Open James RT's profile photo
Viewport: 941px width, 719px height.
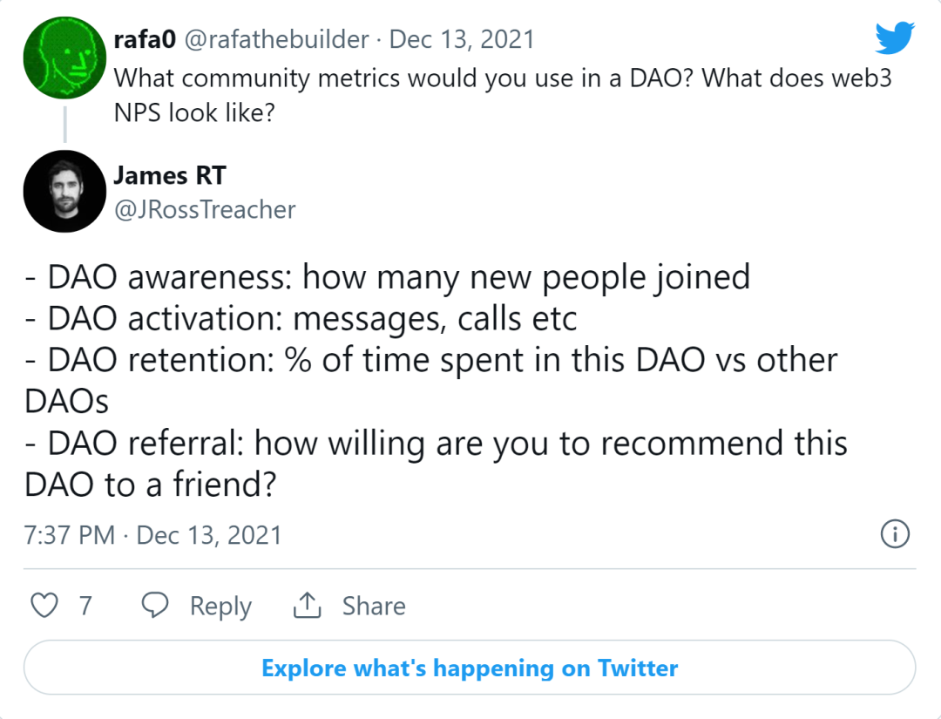(64, 192)
